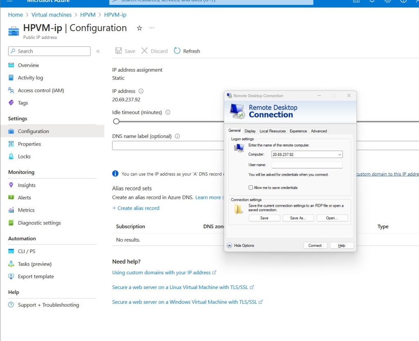Viewport: 419px width, 341px height.
Task: Open Insights under Monitoring
Action: coord(27,185)
